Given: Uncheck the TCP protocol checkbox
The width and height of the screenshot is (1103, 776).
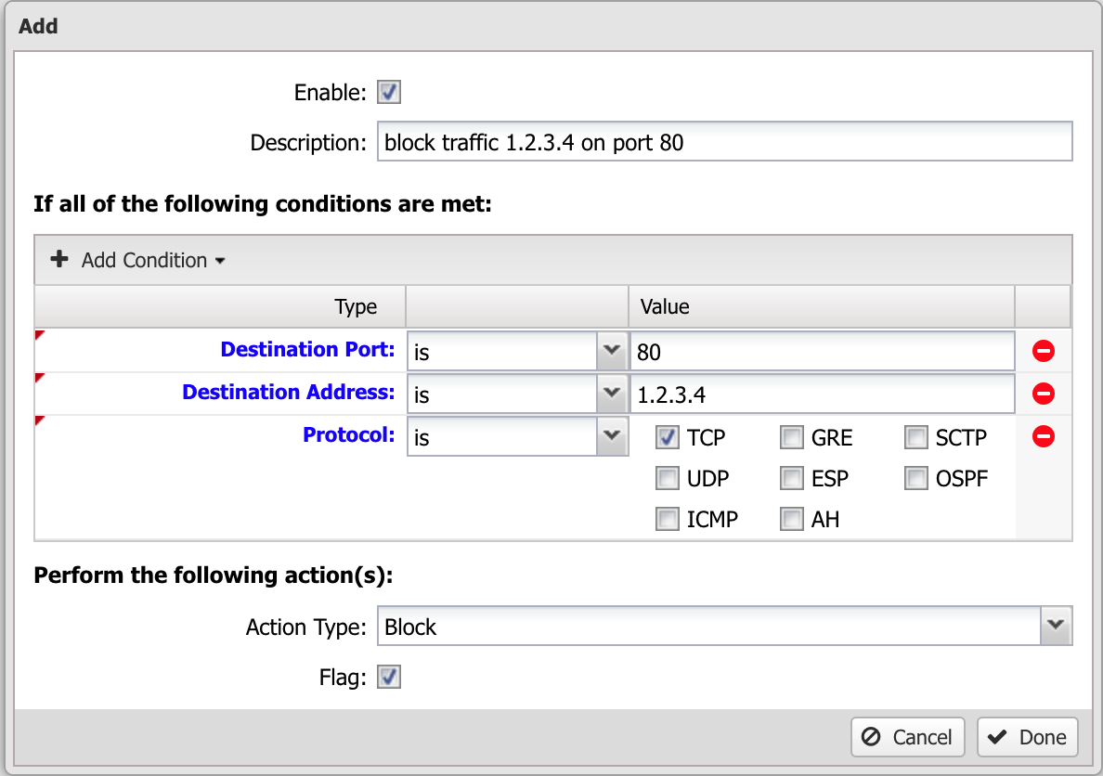Looking at the screenshot, I should (667, 437).
